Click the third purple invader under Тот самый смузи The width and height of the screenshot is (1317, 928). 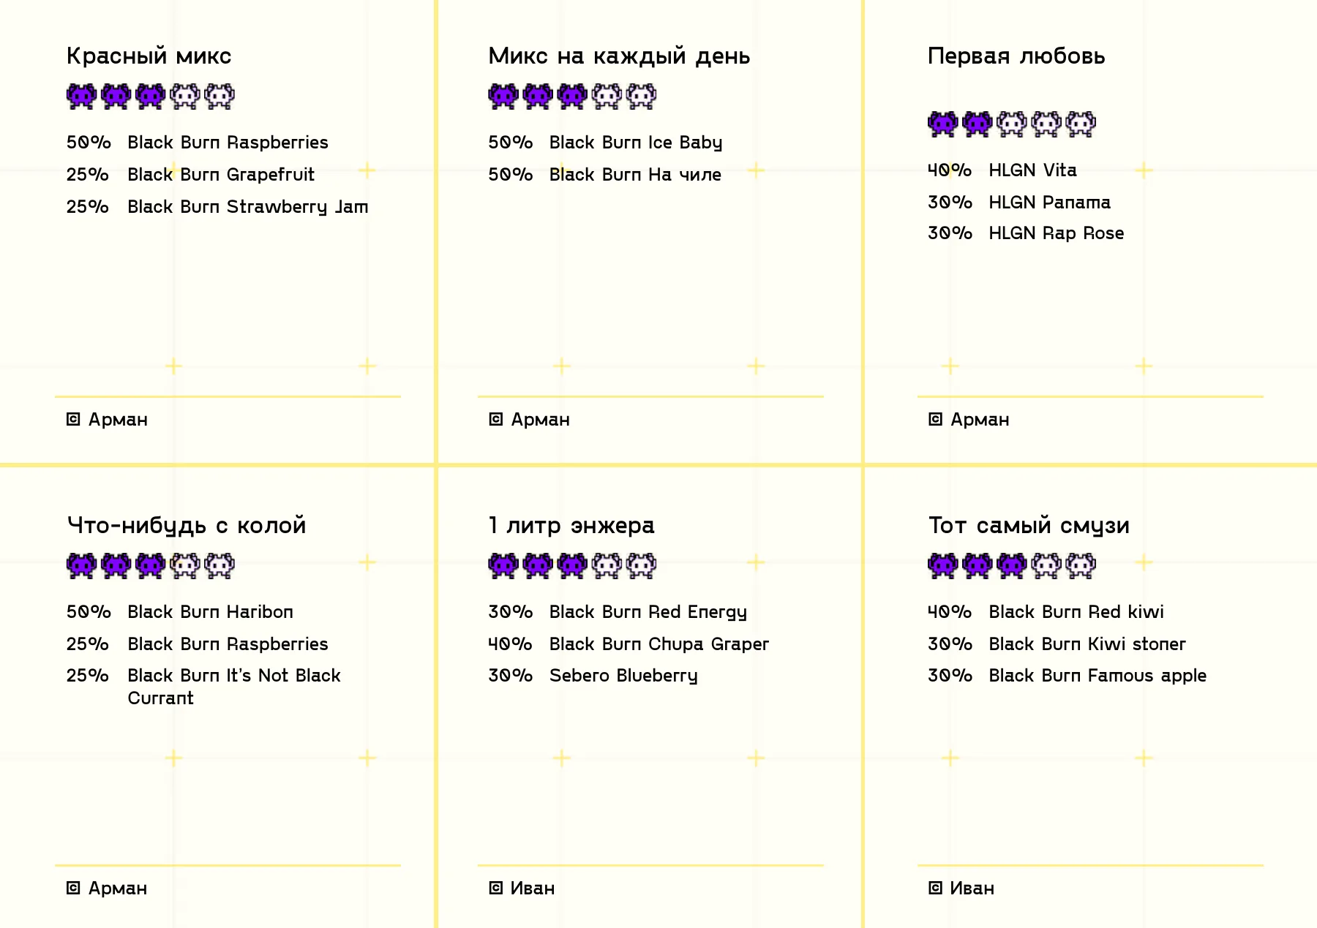pyautogui.click(x=1012, y=565)
